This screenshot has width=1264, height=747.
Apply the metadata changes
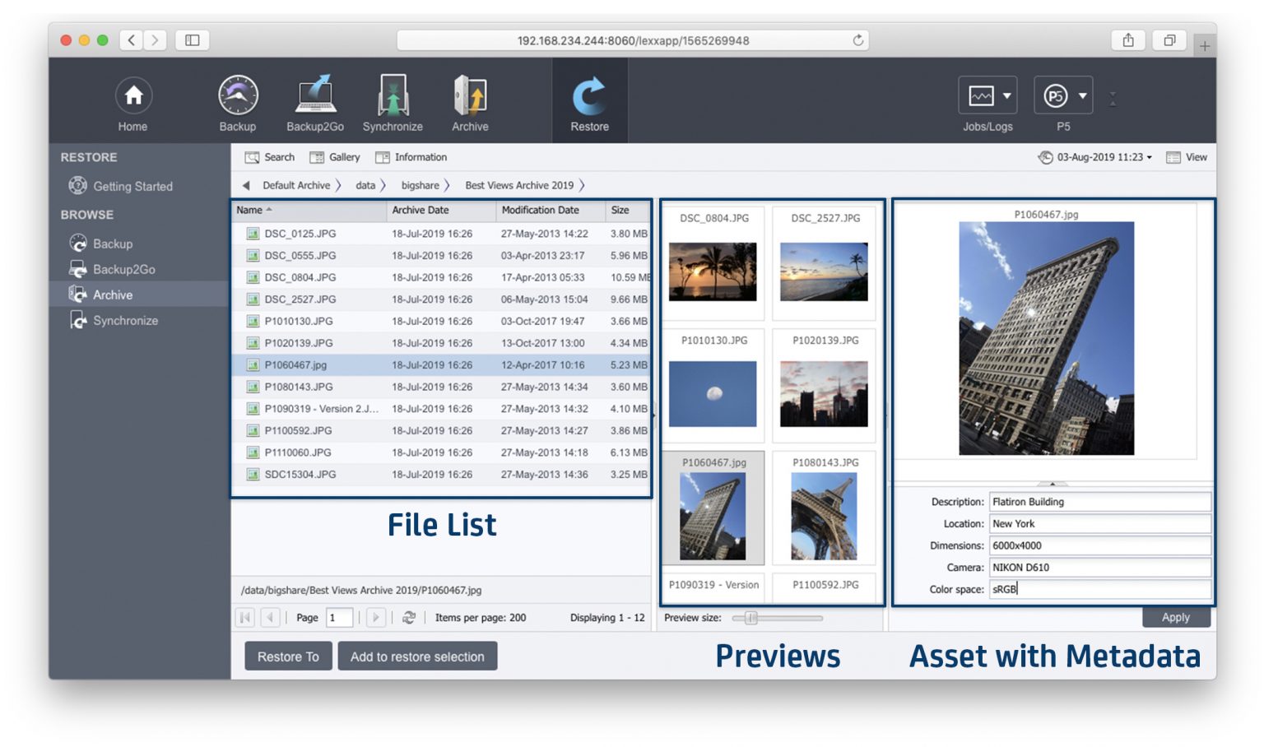pyautogui.click(x=1176, y=617)
